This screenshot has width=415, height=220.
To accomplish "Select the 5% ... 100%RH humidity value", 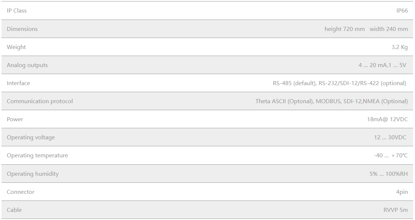I will point(388,174).
